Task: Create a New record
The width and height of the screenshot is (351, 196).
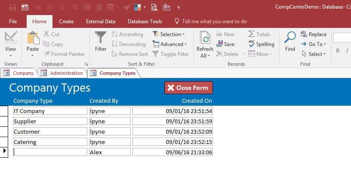Action: [x=225, y=34]
